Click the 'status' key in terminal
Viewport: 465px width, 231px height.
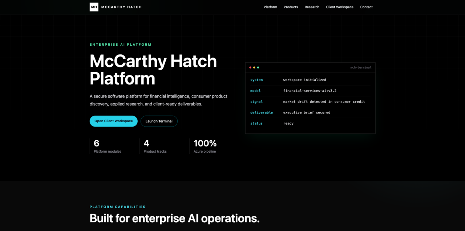(256, 123)
